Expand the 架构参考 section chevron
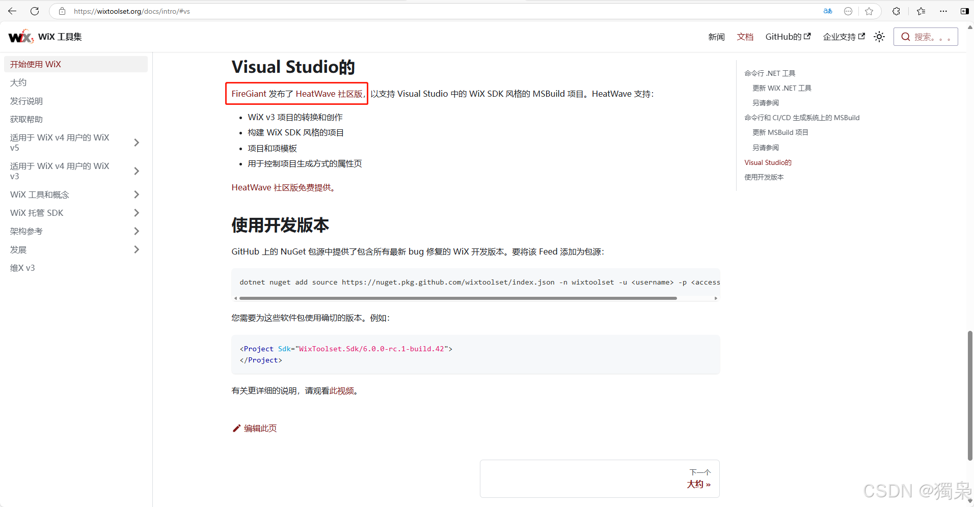The width and height of the screenshot is (974, 507). point(137,231)
